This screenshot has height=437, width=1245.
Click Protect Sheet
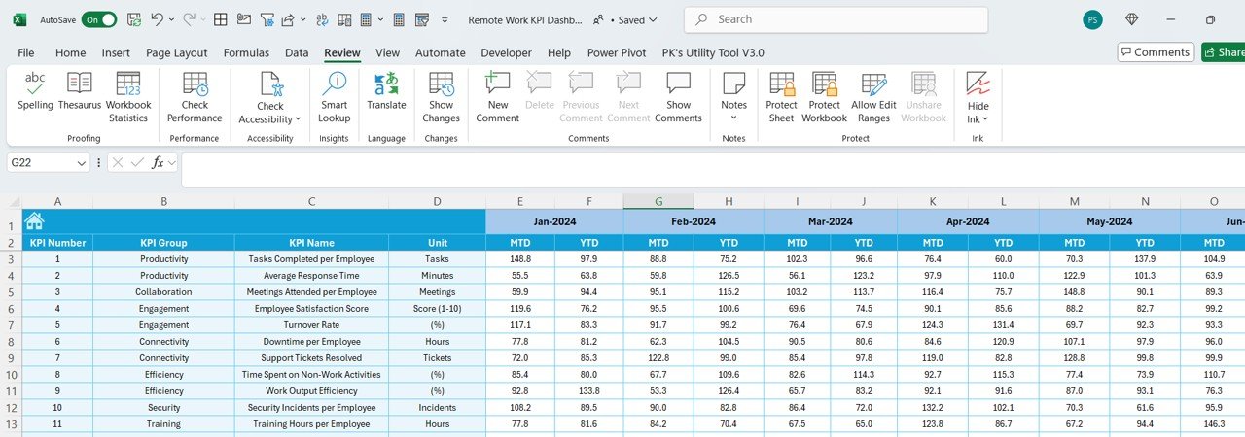pos(781,97)
